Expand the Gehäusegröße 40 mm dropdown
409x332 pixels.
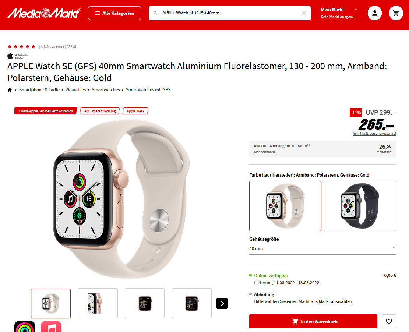pyautogui.click(x=322, y=248)
